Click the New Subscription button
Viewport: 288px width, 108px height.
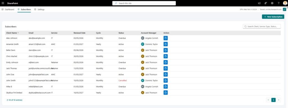273,17
